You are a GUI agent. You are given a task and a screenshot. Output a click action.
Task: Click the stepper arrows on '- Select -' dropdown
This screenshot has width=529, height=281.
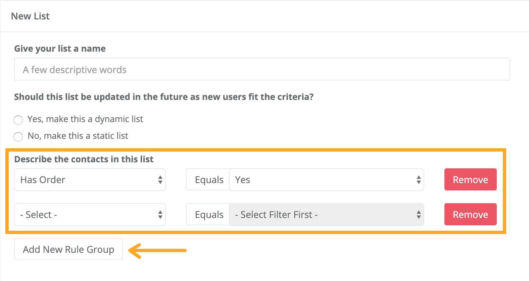coord(160,215)
